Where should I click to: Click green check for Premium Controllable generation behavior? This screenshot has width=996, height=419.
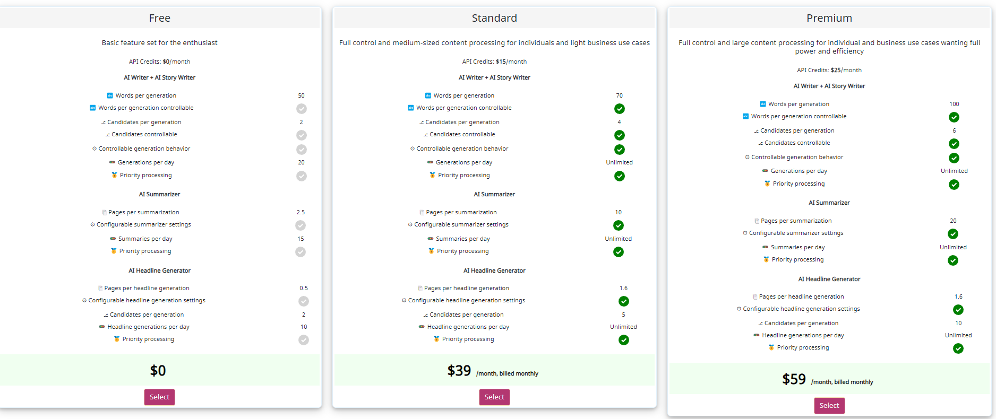954,158
